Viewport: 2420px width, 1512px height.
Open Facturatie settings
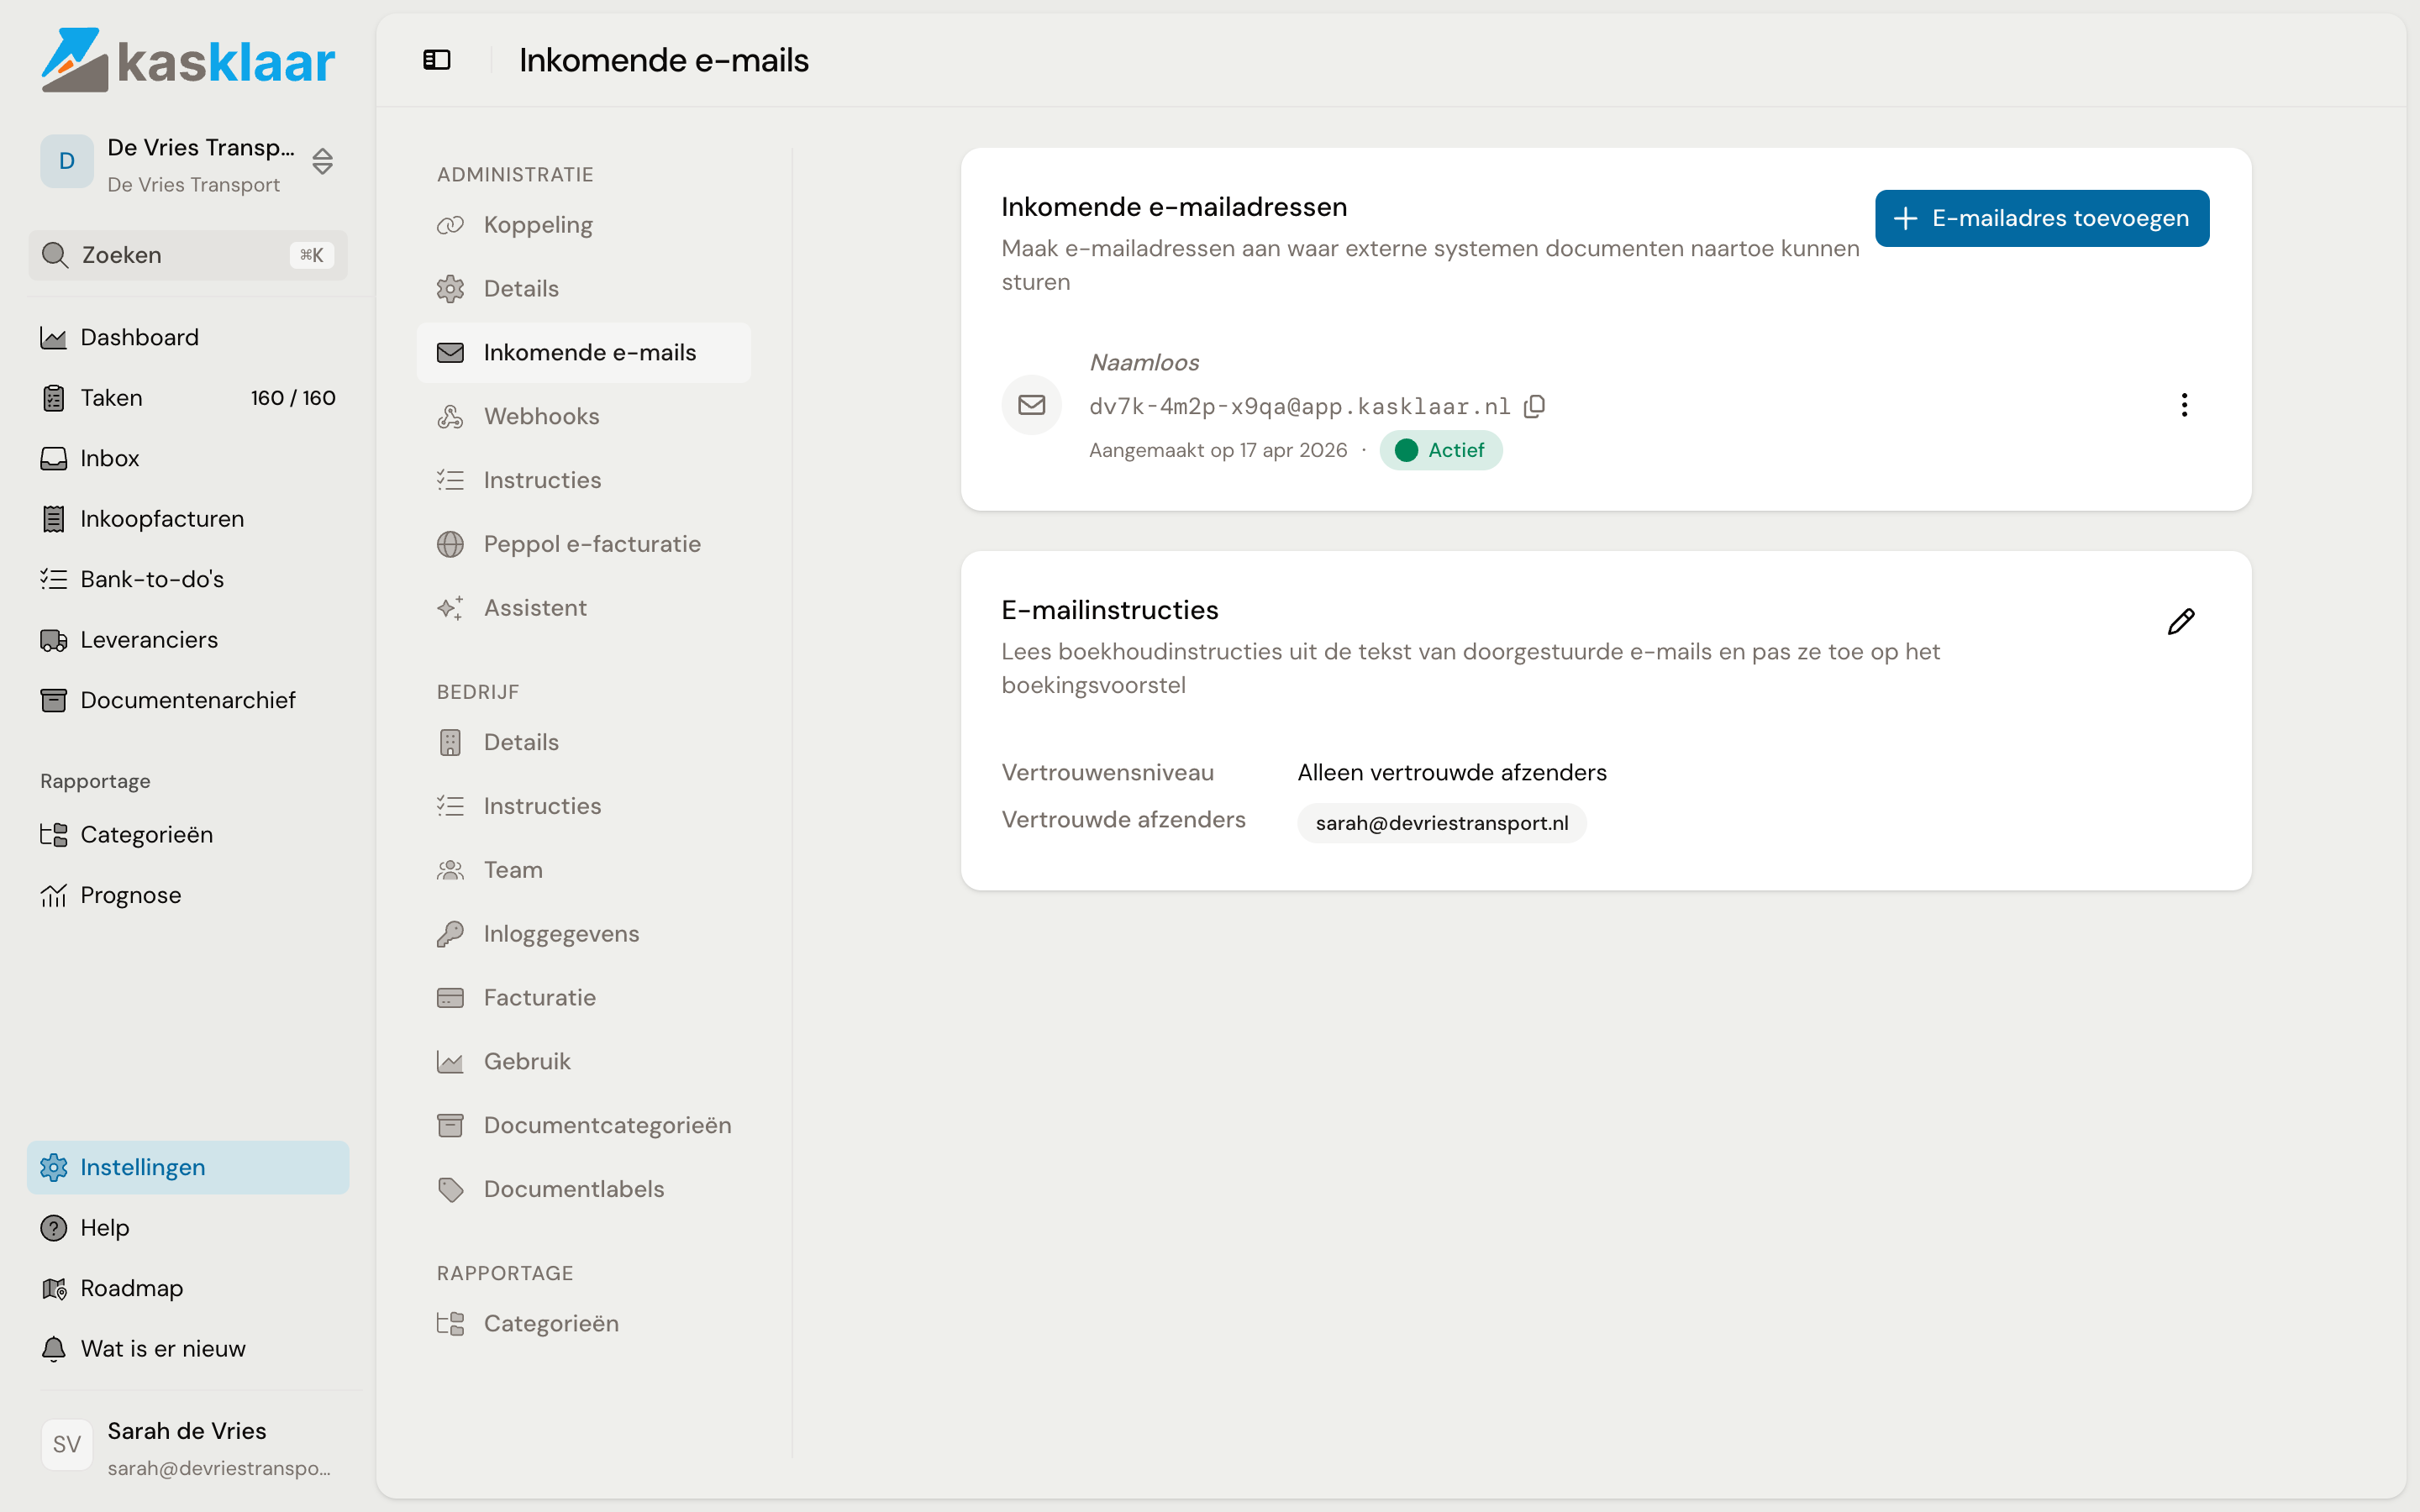584,998
